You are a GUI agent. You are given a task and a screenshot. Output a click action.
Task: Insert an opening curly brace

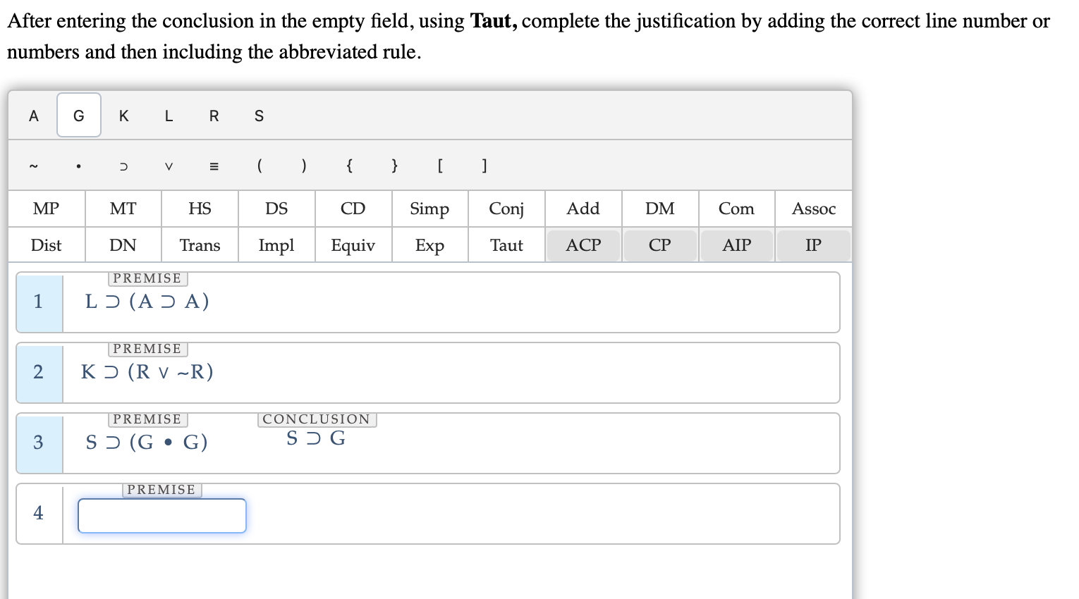(349, 166)
